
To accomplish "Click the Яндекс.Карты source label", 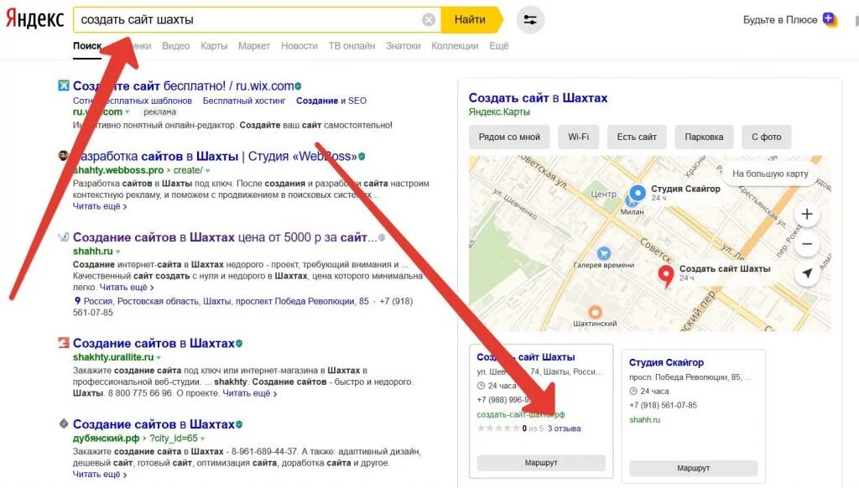I will 499,112.
